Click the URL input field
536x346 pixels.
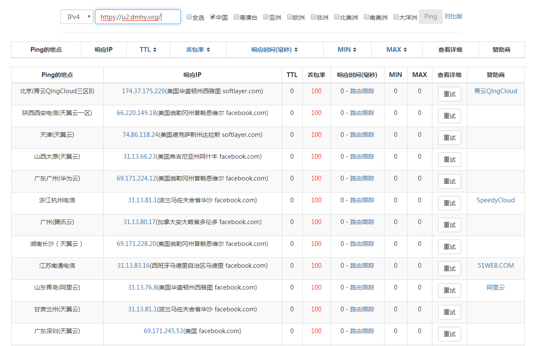137,16
